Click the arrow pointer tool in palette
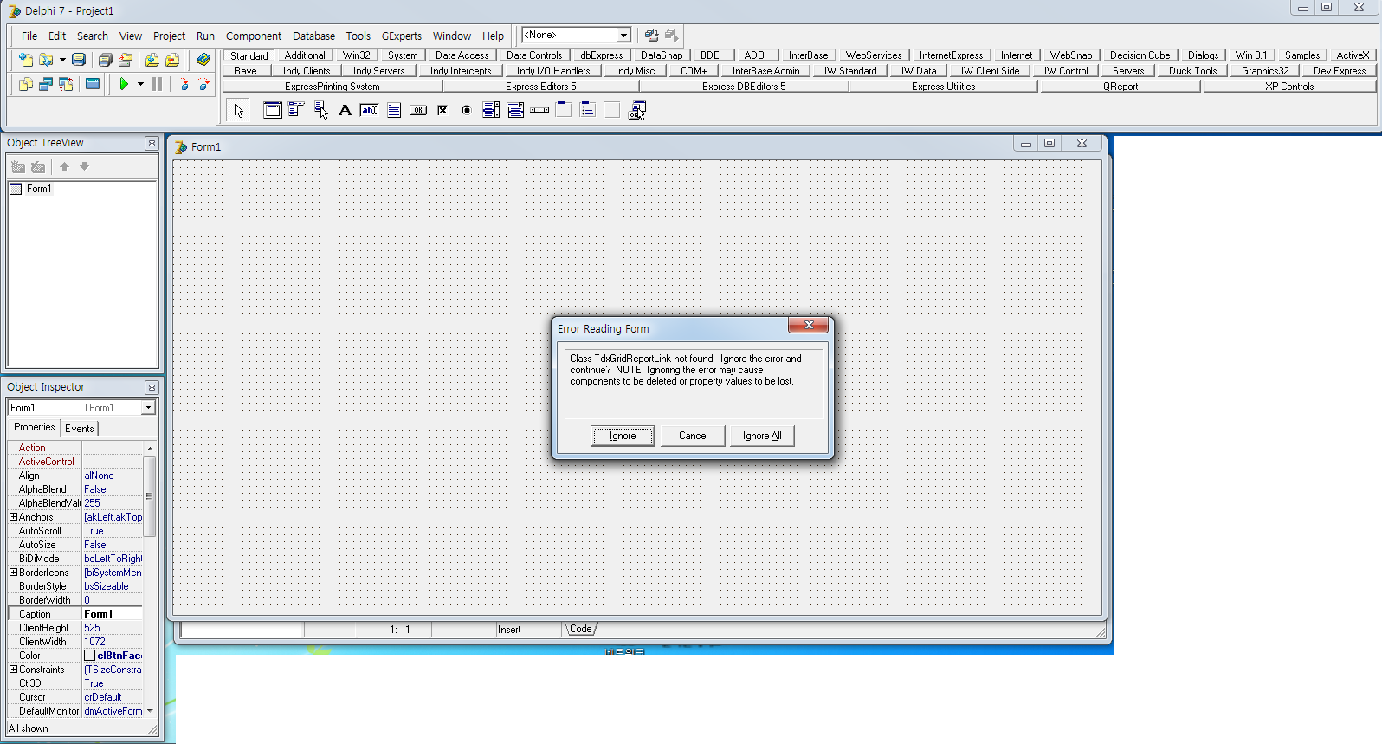 coord(239,110)
